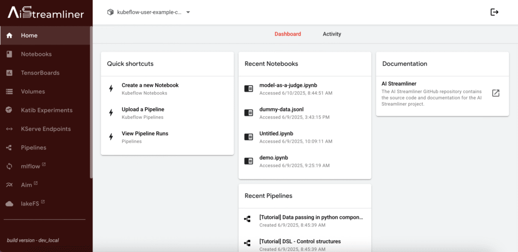Click the kubeflow-user-example-c... namespace name
The height and width of the screenshot is (252, 518).
149,12
